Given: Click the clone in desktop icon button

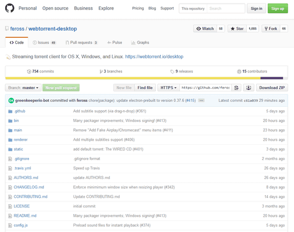Looking at the screenshot, I should [x=248, y=88].
